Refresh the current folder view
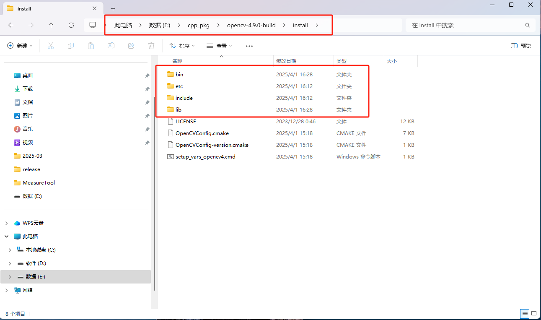 click(71, 25)
